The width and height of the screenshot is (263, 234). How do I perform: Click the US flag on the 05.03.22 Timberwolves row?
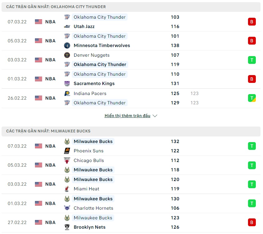[38, 41]
